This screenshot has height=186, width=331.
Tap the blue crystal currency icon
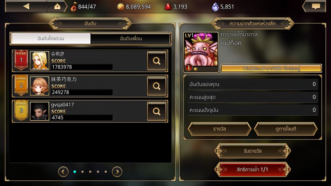(x=215, y=7)
